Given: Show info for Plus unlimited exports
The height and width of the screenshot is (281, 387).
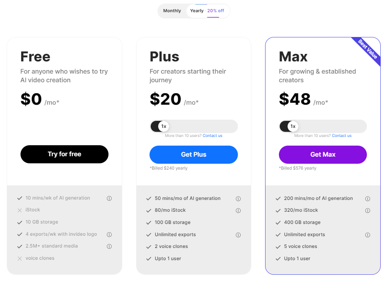Looking at the screenshot, I should point(238,235).
